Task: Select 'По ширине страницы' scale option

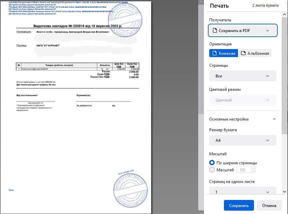Action: pos(212,163)
